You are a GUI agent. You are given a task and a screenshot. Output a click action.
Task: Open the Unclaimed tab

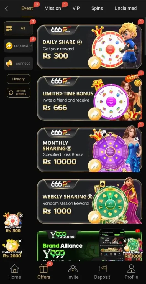[x=125, y=8]
